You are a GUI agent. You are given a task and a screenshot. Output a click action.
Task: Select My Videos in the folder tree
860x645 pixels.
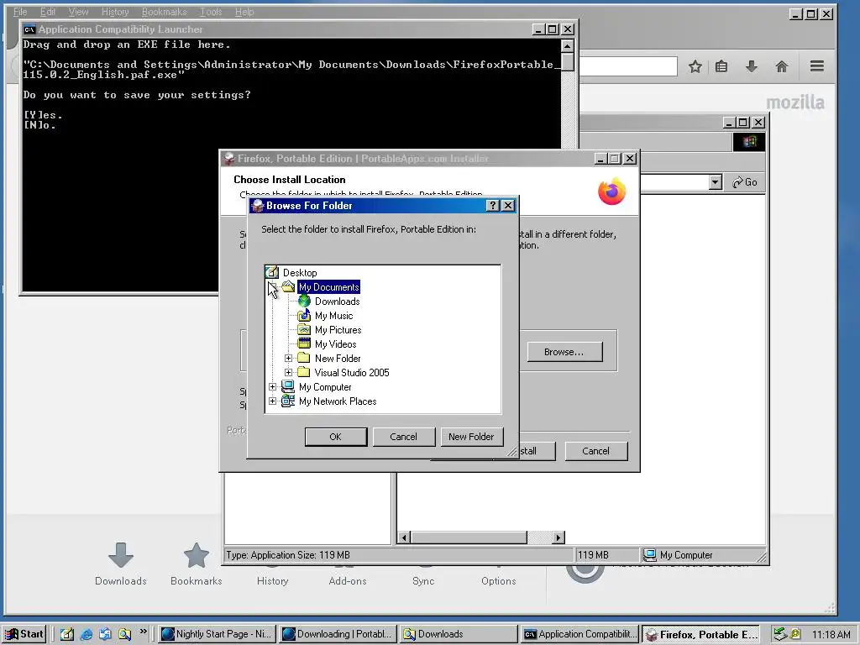coord(335,343)
